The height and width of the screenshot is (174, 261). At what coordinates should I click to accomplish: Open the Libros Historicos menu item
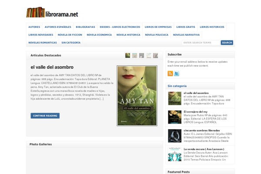[212, 27]
